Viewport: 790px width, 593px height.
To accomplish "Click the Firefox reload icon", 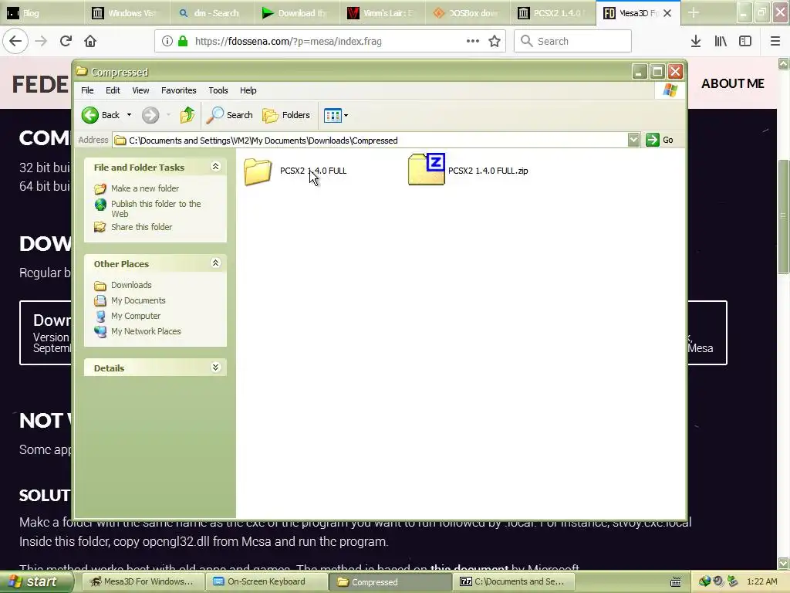I will pos(66,41).
